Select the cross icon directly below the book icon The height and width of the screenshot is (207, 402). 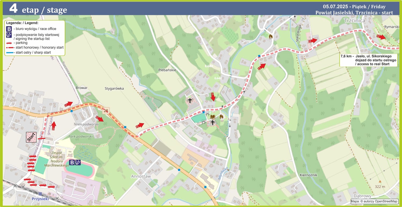click(x=213, y=123)
